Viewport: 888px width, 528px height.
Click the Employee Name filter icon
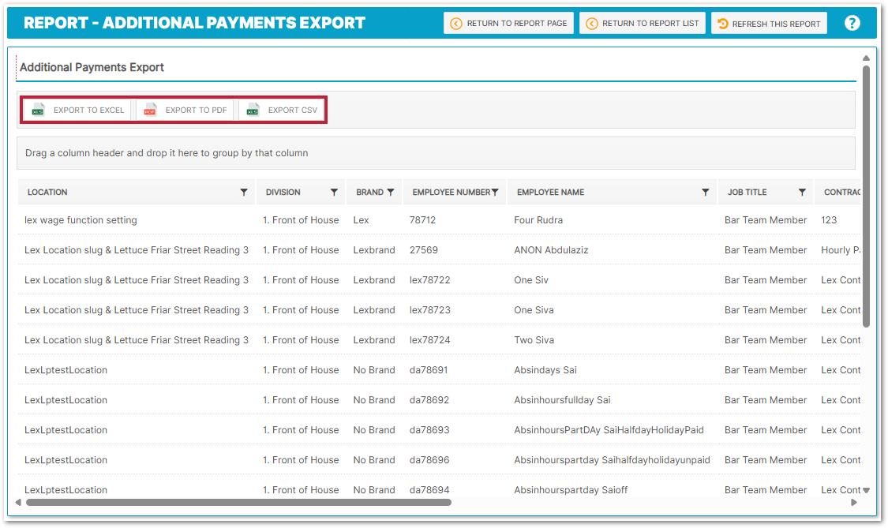tap(705, 193)
